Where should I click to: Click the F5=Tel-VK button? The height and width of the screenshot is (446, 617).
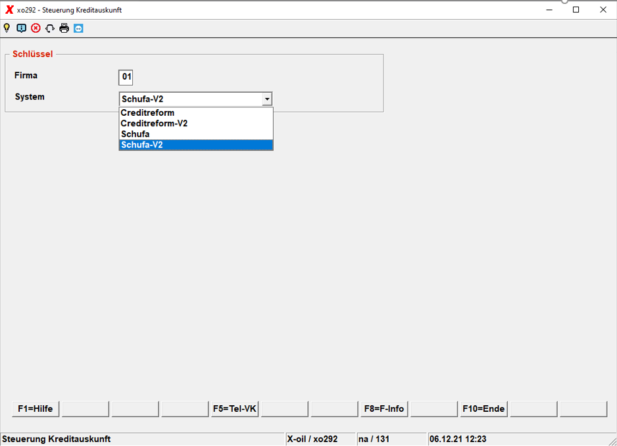point(235,409)
